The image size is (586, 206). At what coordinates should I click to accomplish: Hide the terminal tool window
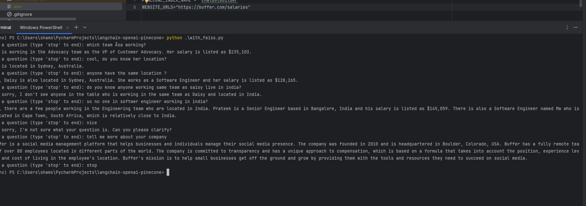pos(576,27)
